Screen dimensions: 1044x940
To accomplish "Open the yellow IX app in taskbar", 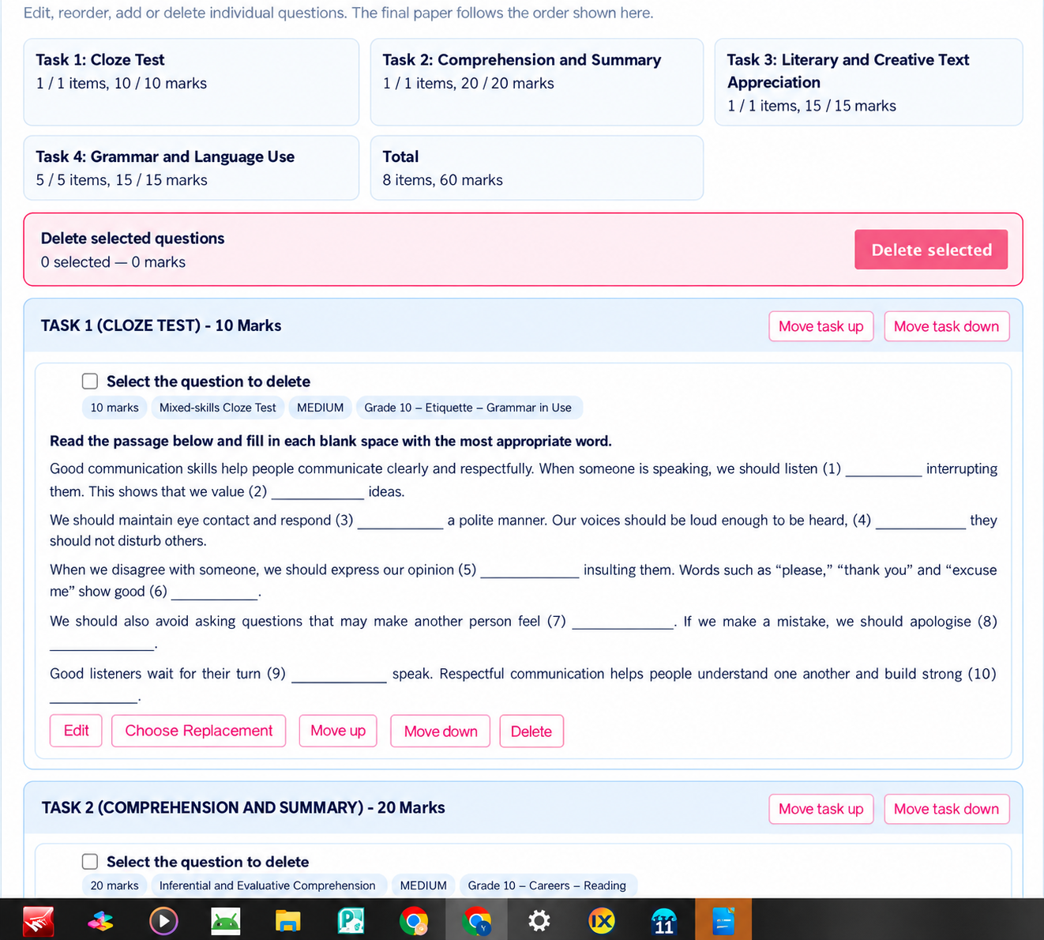I will [602, 921].
